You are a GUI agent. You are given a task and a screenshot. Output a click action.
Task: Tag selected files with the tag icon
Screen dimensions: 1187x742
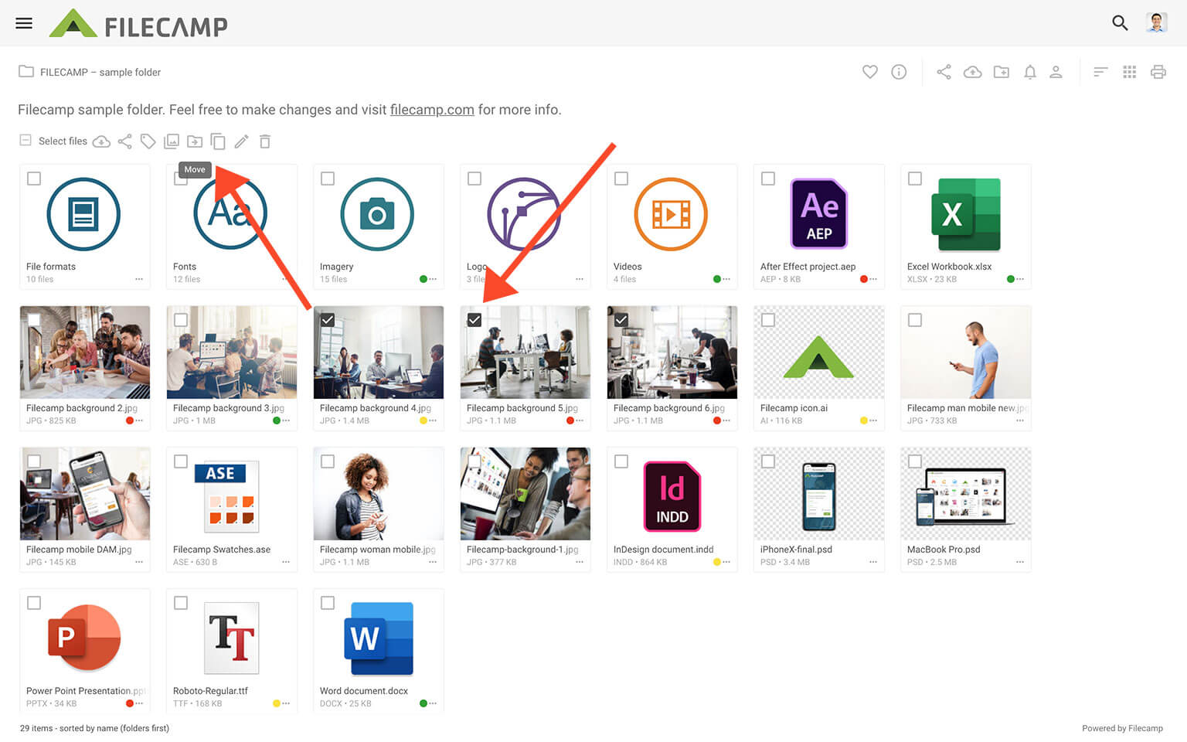point(148,141)
